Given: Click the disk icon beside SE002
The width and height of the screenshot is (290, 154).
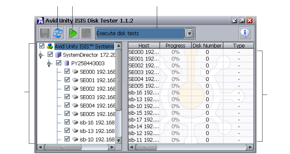Looking at the screenshot, I should (x=75, y=89).
